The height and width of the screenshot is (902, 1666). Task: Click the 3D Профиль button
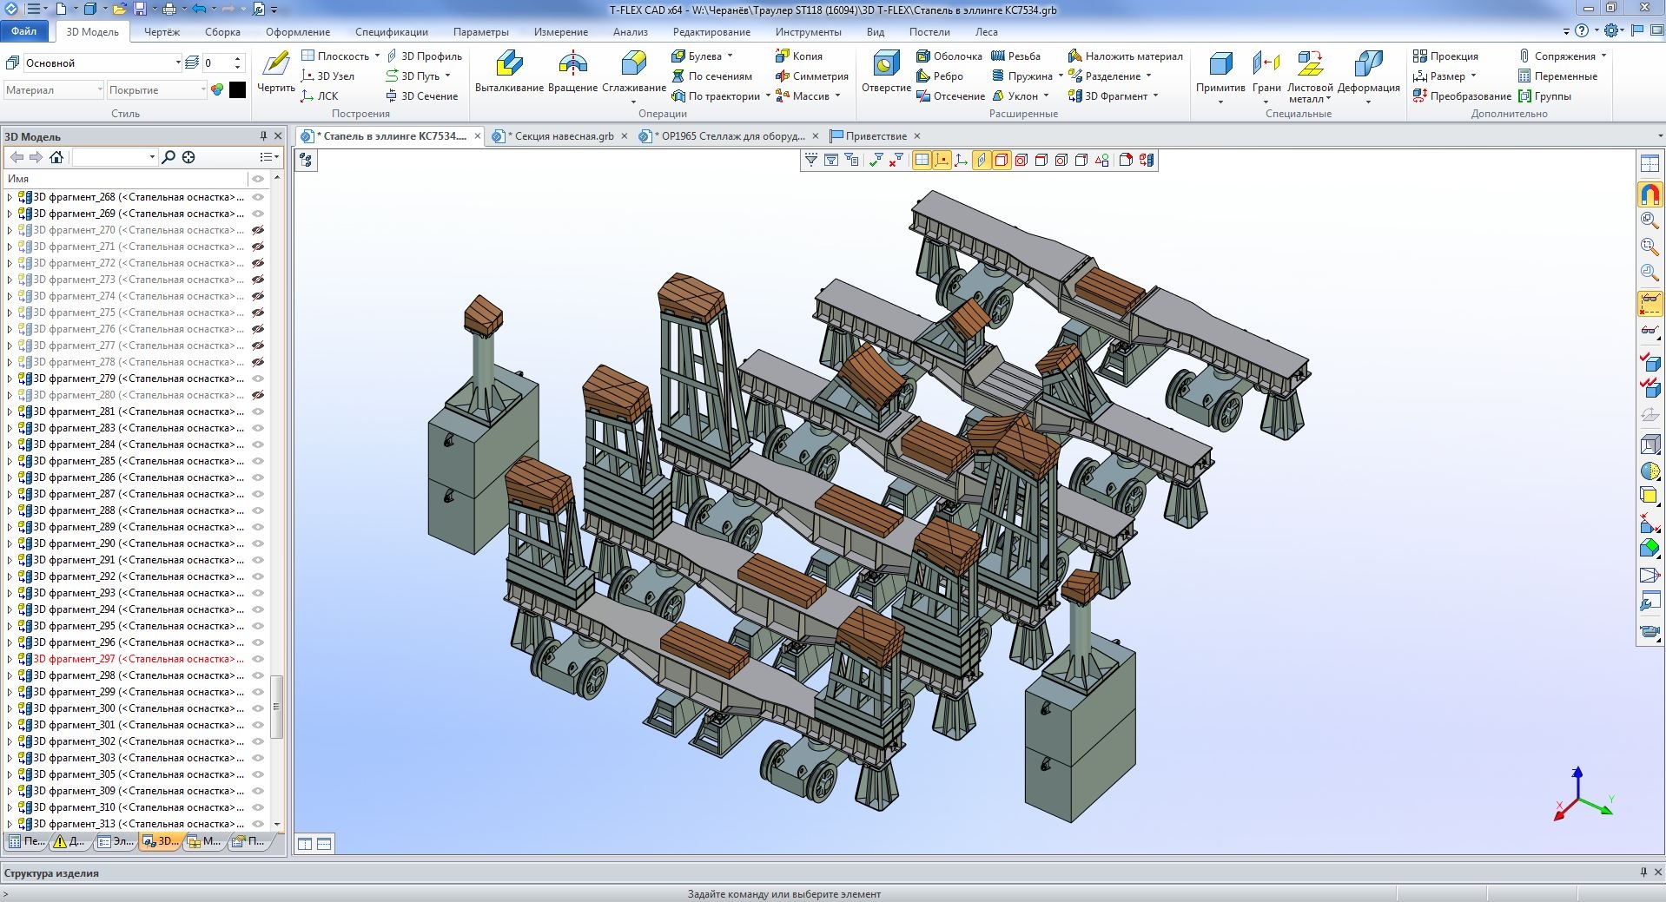[x=424, y=56]
